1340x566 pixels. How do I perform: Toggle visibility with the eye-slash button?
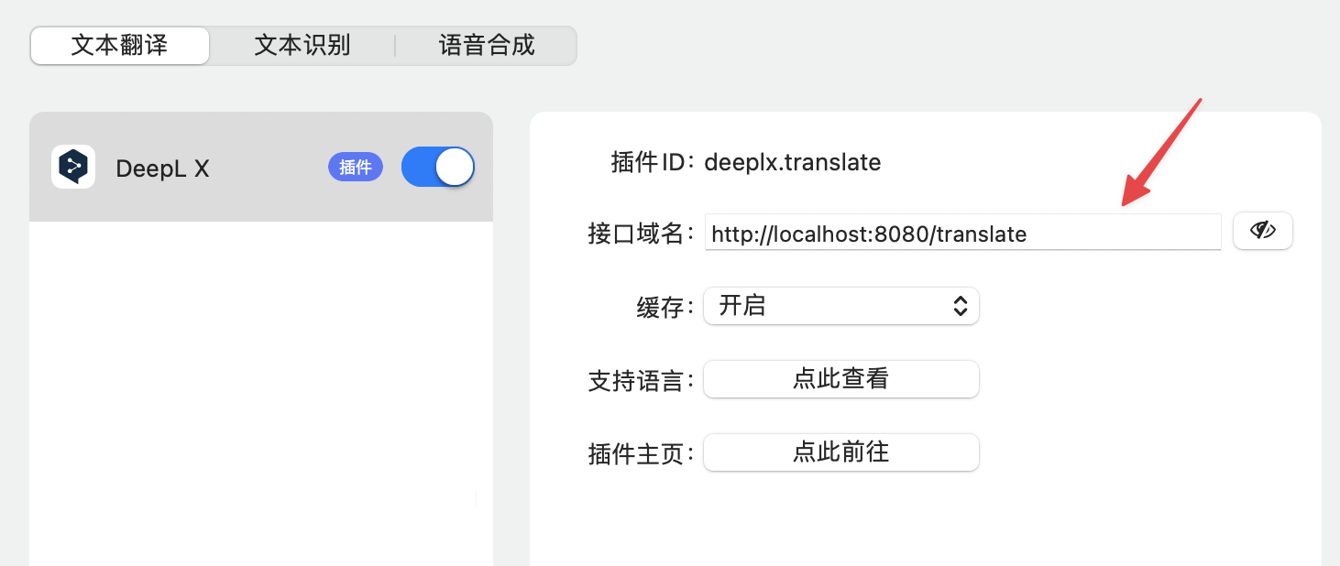1263,231
